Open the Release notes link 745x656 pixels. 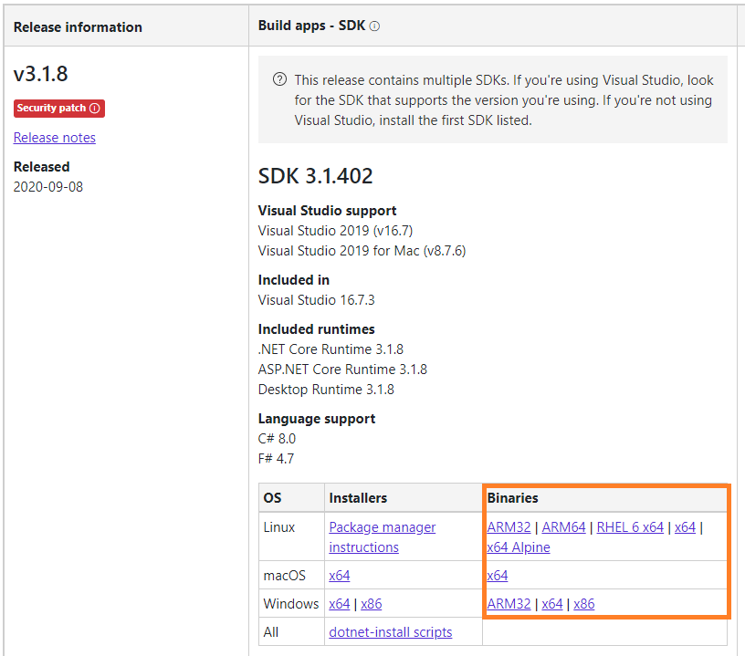tap(54, 138)
